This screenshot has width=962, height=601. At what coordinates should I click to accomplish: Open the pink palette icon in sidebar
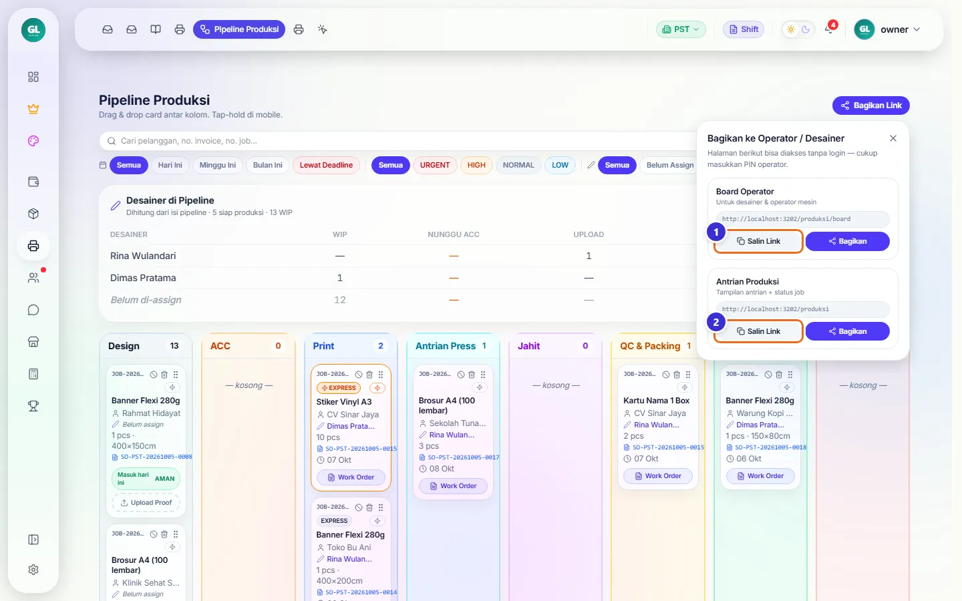pyautogui.click(x=33, y=141)
